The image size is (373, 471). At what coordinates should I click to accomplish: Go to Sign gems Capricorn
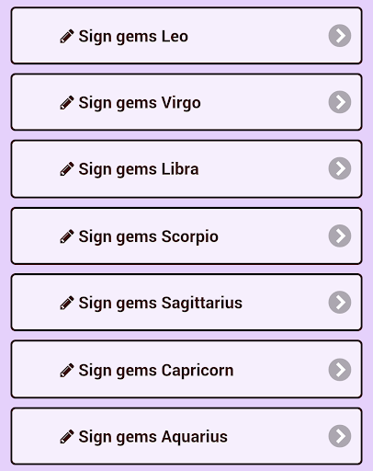coord(186,369)
